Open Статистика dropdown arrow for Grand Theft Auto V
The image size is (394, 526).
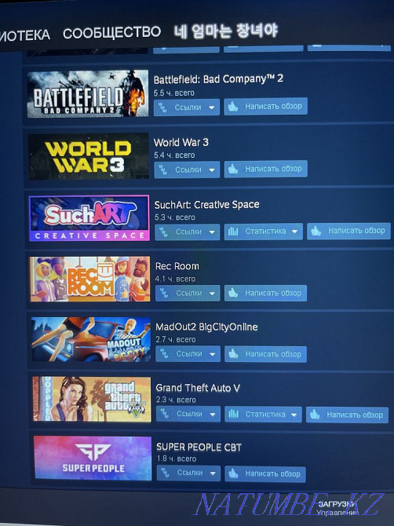(294, 415)
